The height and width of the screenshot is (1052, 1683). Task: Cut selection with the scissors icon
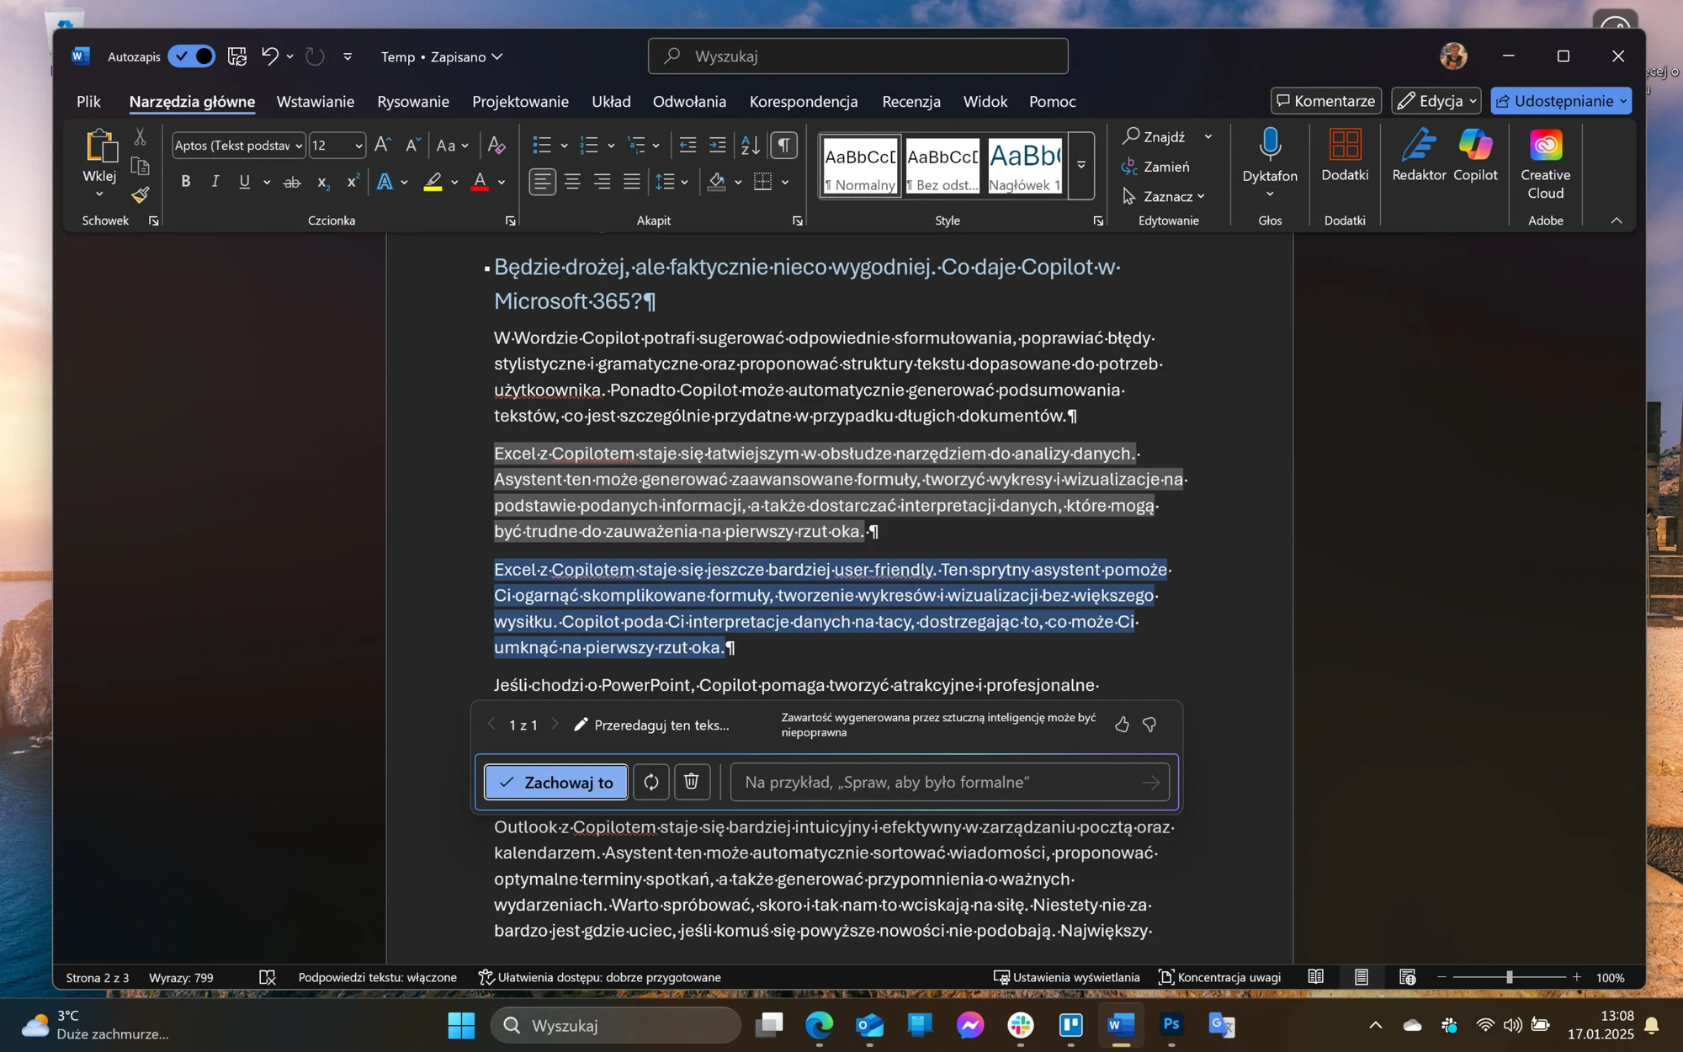pos(141,136)
